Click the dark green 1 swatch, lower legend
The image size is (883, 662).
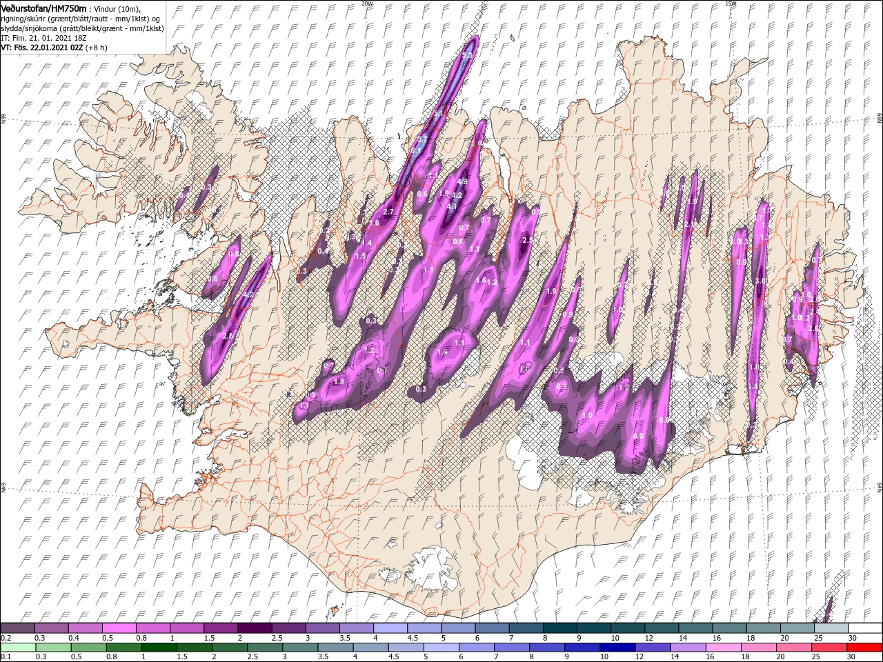point(158,648)
